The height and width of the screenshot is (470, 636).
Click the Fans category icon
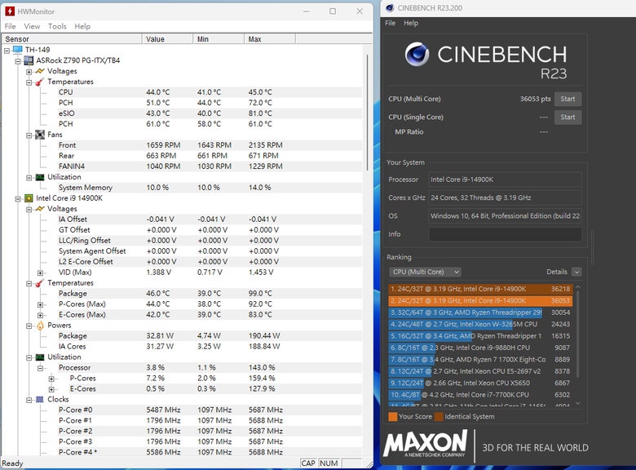click(40, 135)
